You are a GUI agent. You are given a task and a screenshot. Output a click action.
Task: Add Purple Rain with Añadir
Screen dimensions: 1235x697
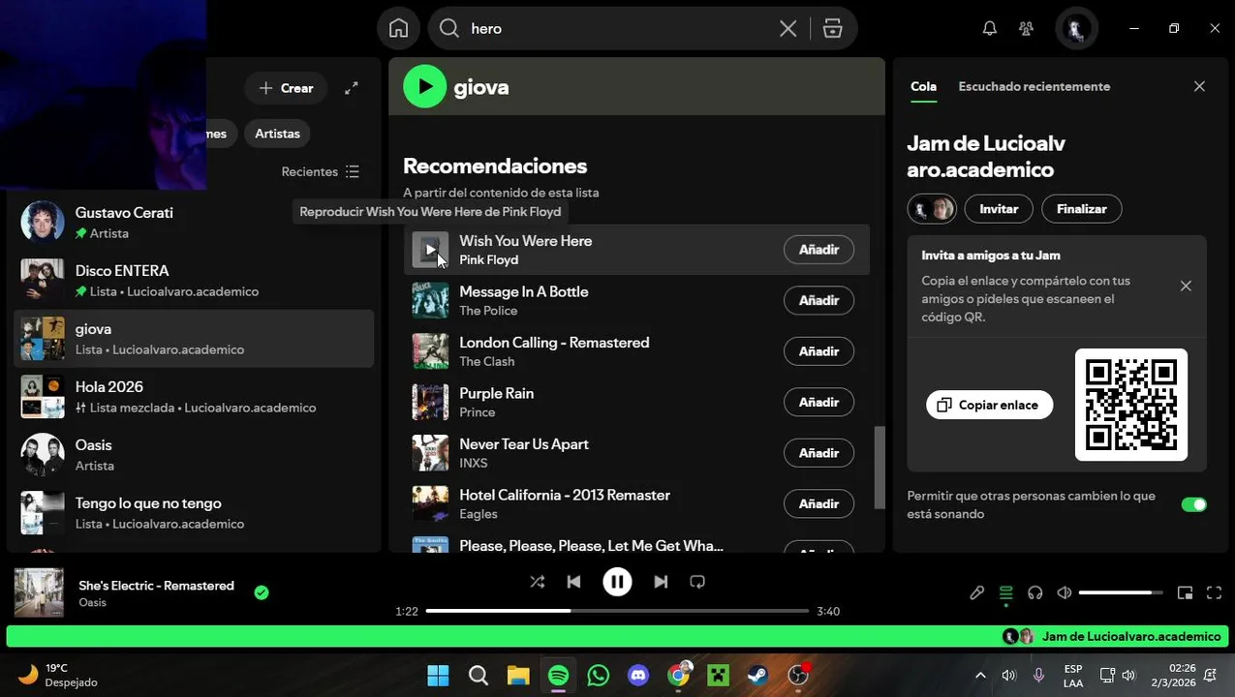point(818,403)
